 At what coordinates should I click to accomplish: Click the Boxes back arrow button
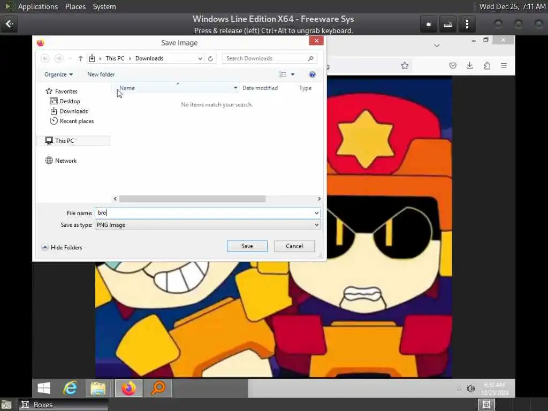click(9, 24)
